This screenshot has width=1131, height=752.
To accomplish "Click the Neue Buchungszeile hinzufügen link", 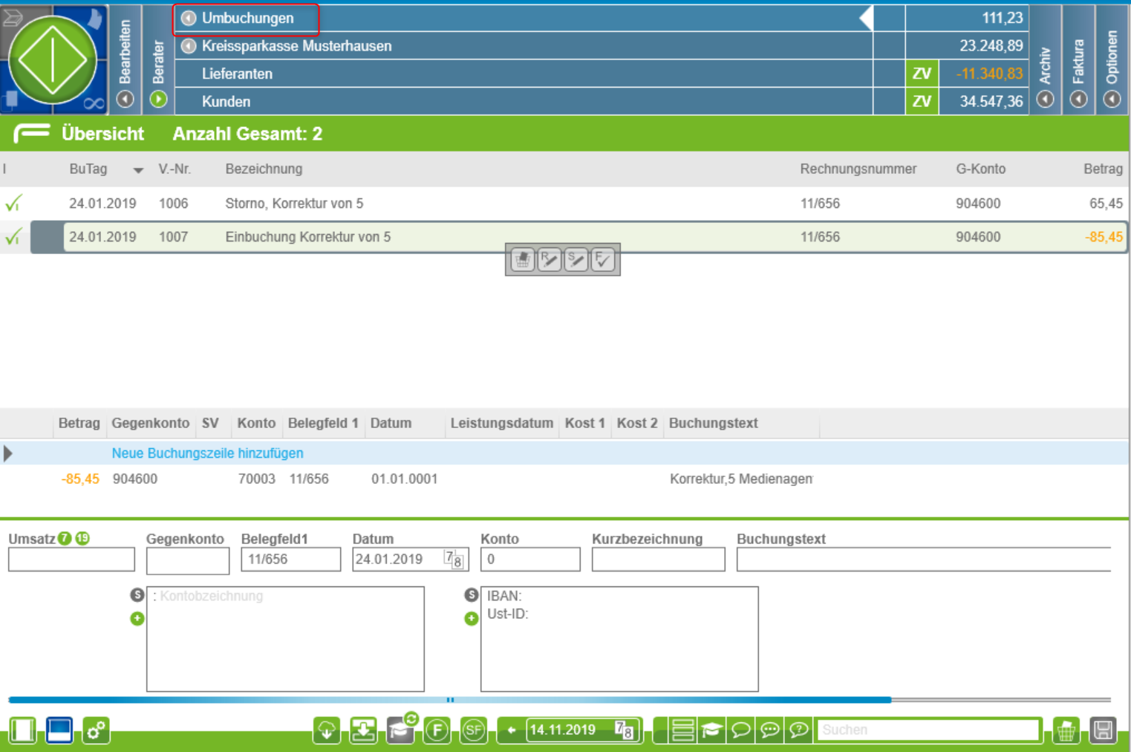I will click(207, 453).
